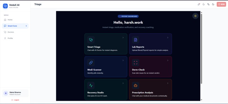Viewport: 228px width, 104px height.
Task: Click the Smart Triage stethoscope icon
Action: [x=91, y=40]
